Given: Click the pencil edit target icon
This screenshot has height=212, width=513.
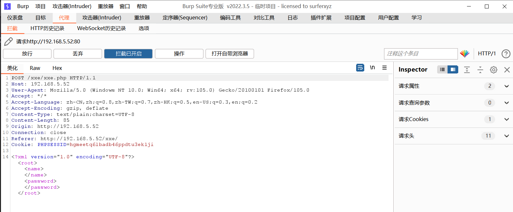Looking at the screenshot, I should click(8, 41).
